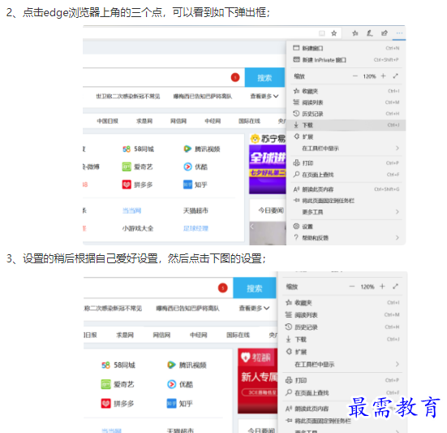
Task: Select 今日要闻 tab in upper screenshot
Action: pos(270,210)
